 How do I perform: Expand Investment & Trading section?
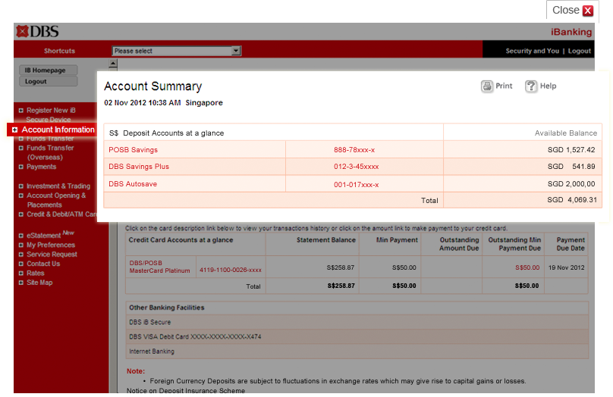(x=20, y=186)
